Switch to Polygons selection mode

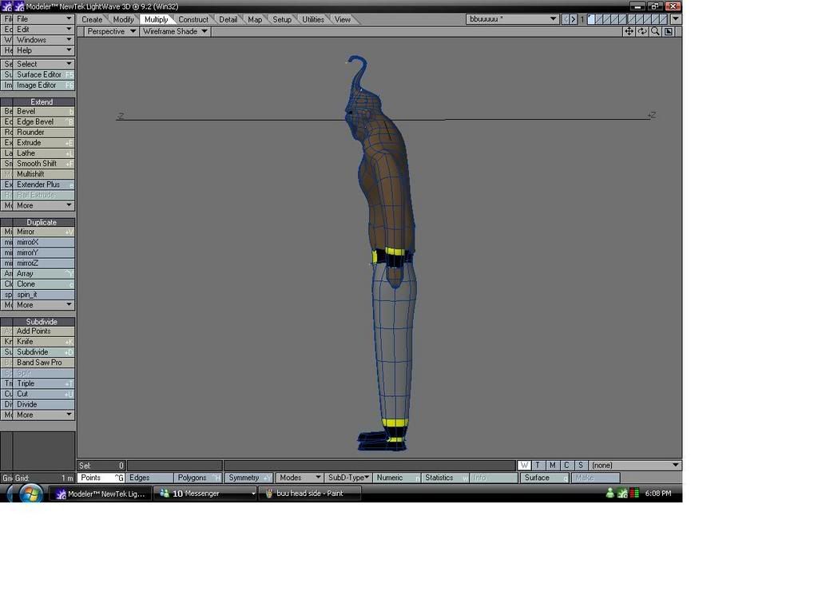(198, 478)
